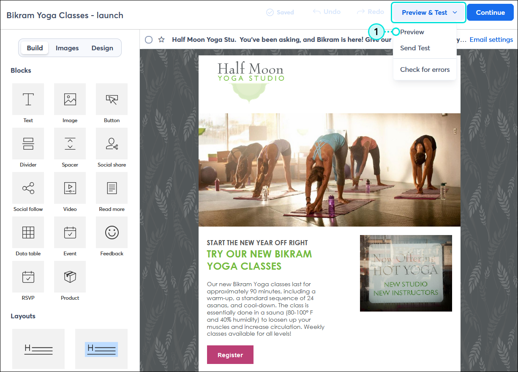Select the Button block icon
The image size is (518, 372).
click(112, 99)
